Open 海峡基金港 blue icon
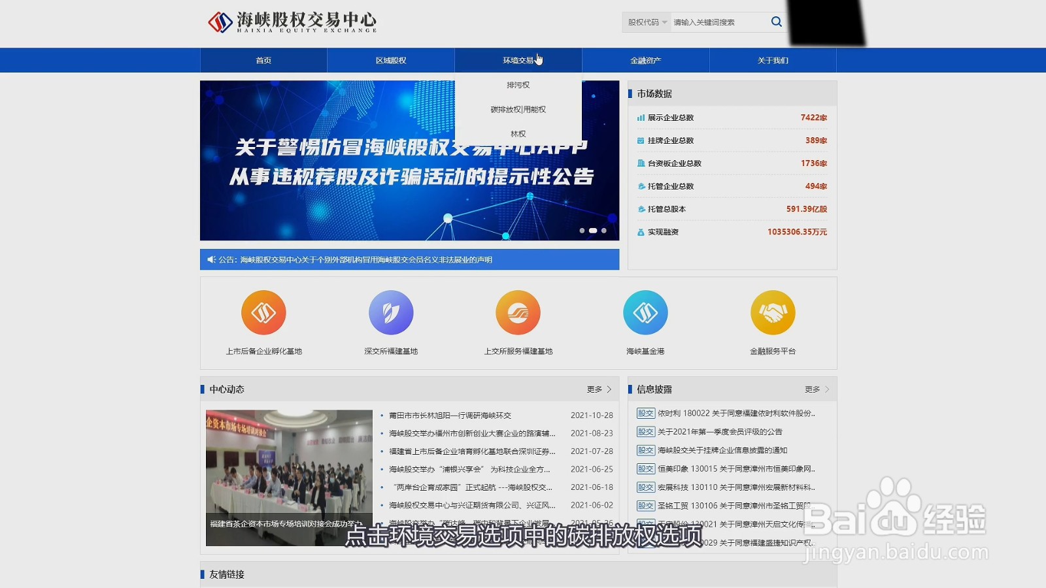This screenshot has width=1046, height=588. (x=646, y=312)
